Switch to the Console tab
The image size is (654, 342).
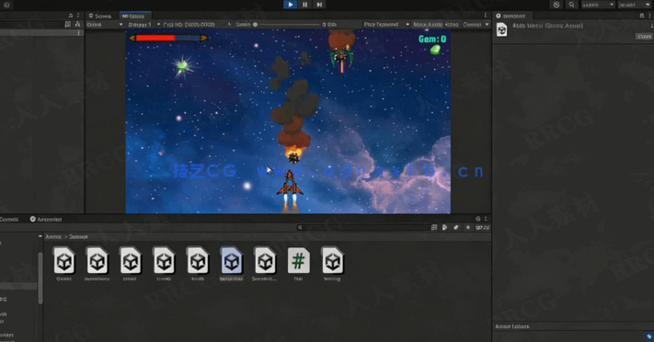9,220
